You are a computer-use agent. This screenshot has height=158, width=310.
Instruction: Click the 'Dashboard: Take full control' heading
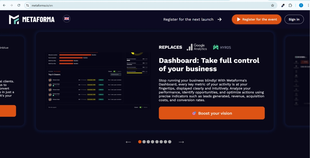click(x=209, y=65)
